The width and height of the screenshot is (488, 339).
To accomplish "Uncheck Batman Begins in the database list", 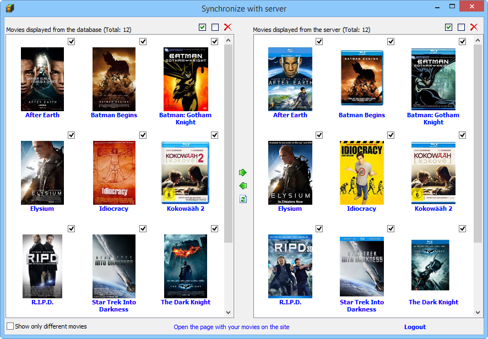I will [x=143, y=41].
